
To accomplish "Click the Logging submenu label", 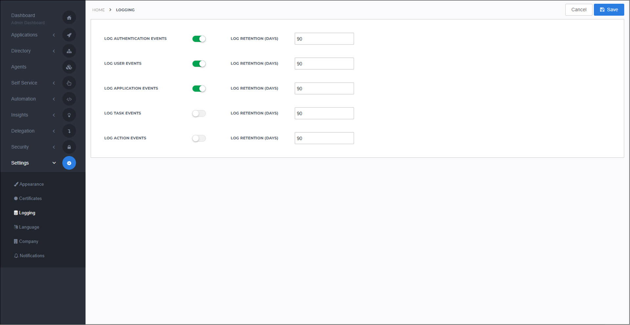I will 27,213.
